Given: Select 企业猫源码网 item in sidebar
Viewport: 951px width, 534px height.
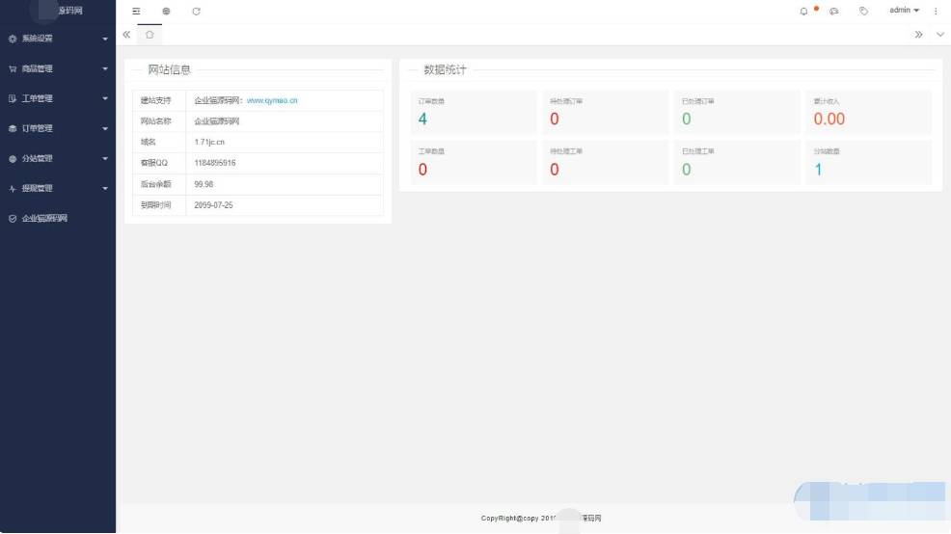Looking at the screenshot, I should coord(44,219).
